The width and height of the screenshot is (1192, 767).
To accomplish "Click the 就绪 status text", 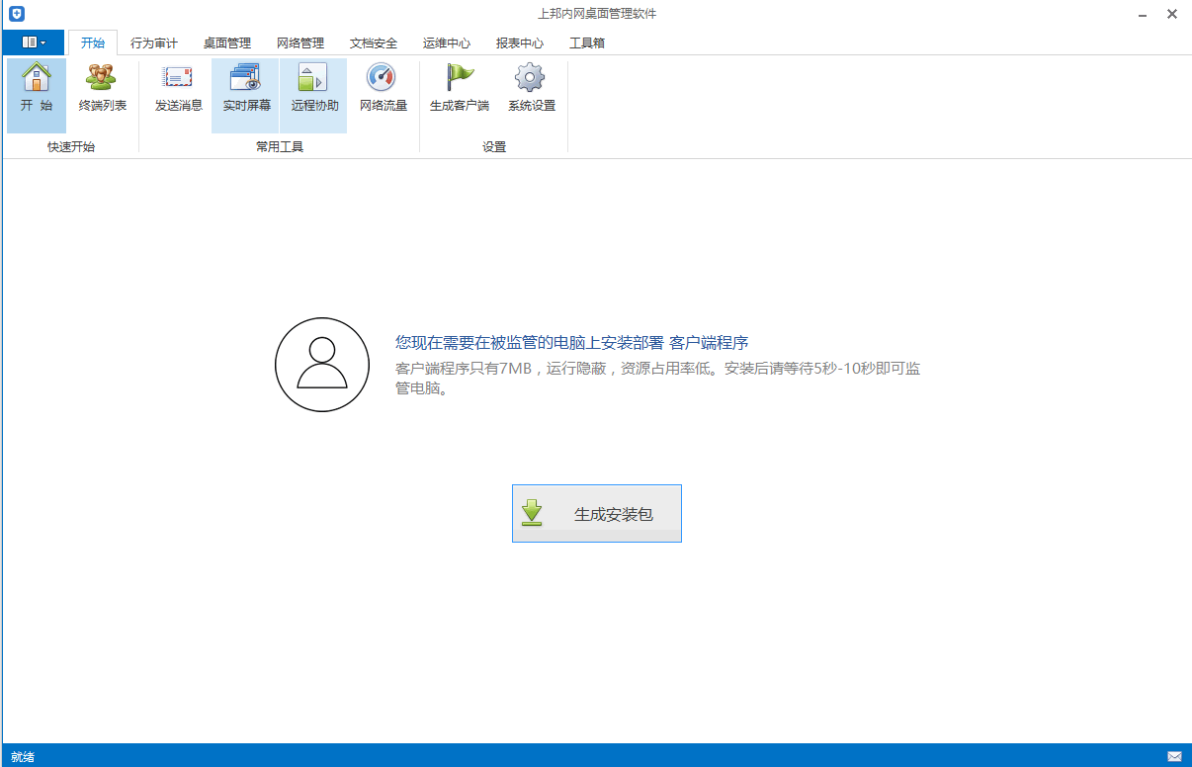I will tap(23, 756).
